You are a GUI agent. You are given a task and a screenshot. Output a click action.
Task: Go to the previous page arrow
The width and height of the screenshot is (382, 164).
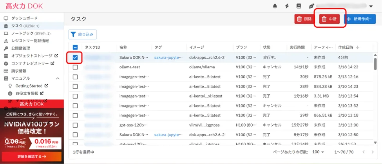[x=363, y=152]
